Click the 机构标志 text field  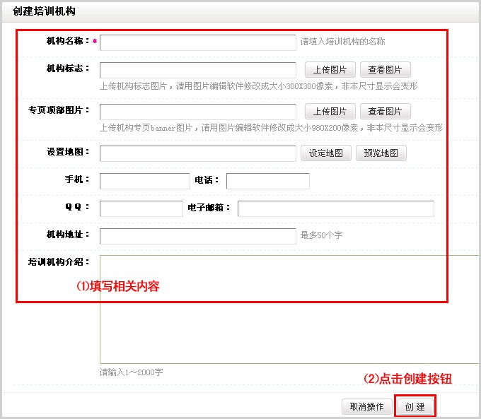pos(197,70)
